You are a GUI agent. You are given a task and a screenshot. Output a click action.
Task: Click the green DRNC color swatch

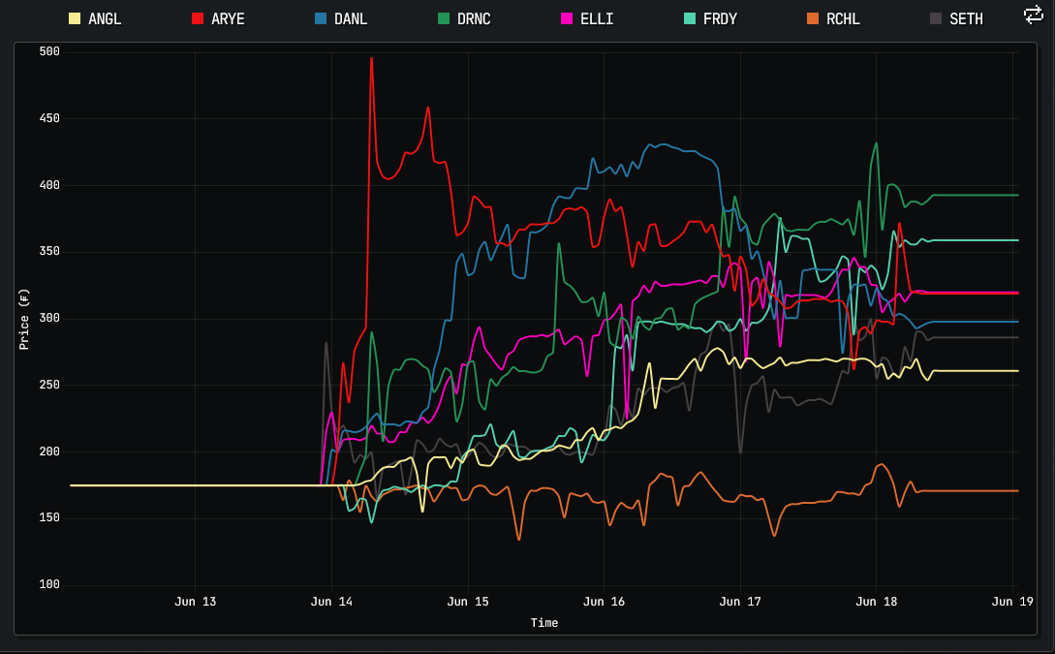click(444, 18)
